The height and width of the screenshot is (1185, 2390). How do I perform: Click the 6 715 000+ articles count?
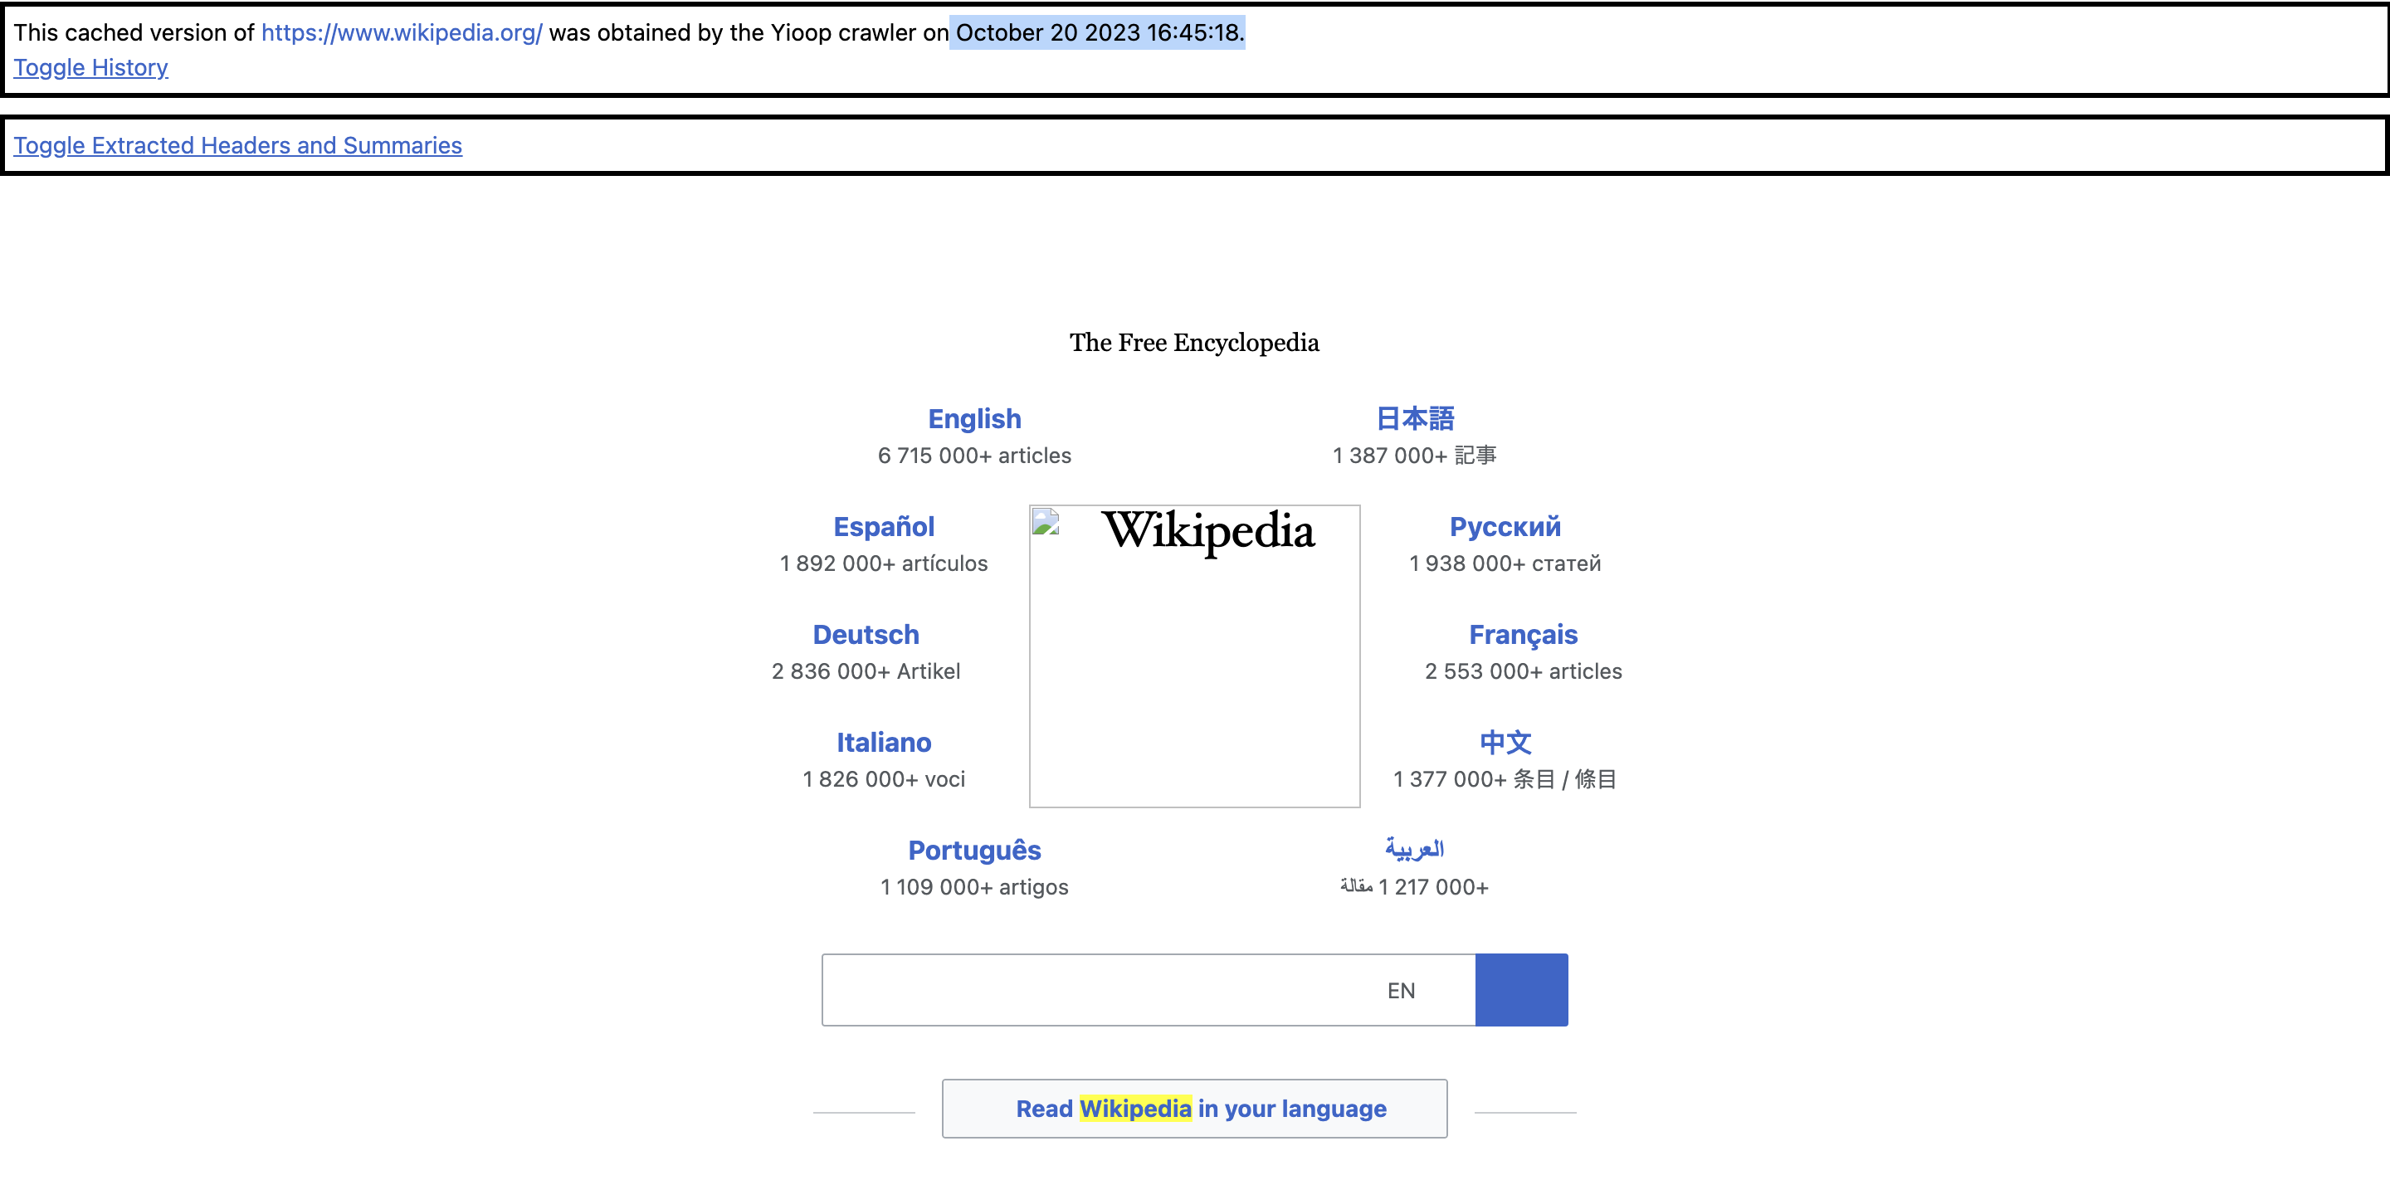tap(974, 456)
